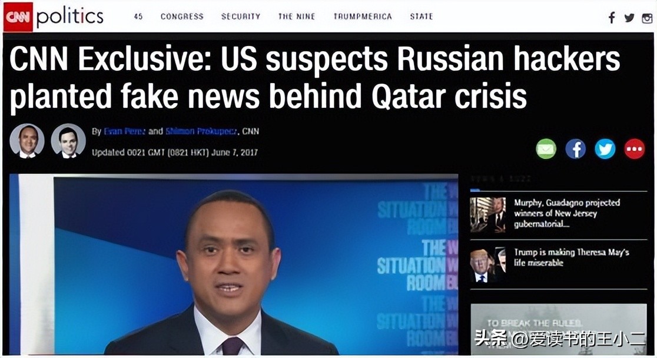Share article on Facebook round icon
Screen dimensions: 657x358
pos(576,149)
